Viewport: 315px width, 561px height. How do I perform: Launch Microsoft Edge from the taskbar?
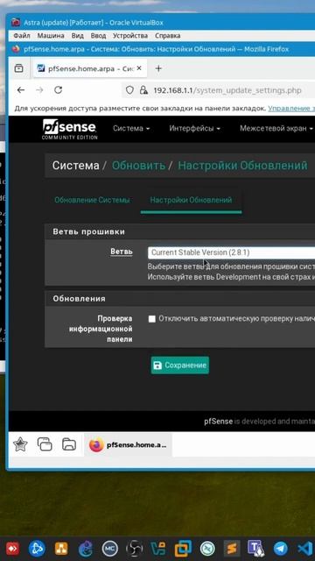point(86,549)
